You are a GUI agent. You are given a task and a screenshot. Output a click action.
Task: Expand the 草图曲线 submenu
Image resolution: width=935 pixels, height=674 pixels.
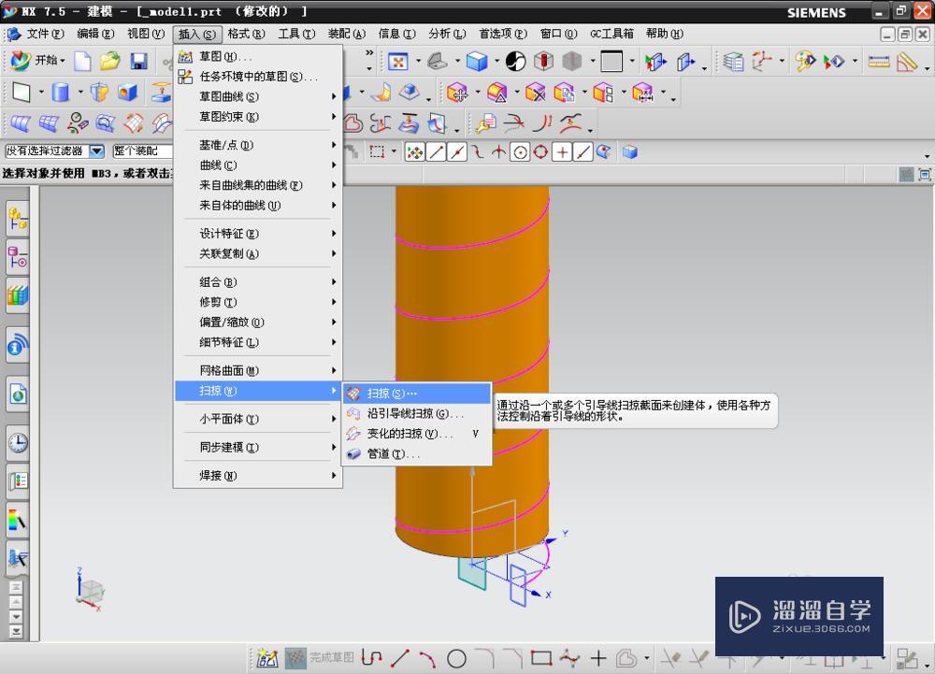pos(258,96)
